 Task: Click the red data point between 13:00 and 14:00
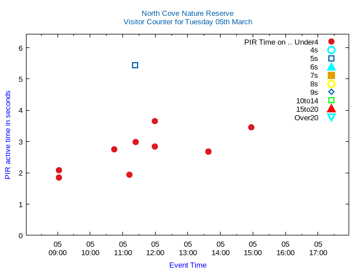click(208, 151)
